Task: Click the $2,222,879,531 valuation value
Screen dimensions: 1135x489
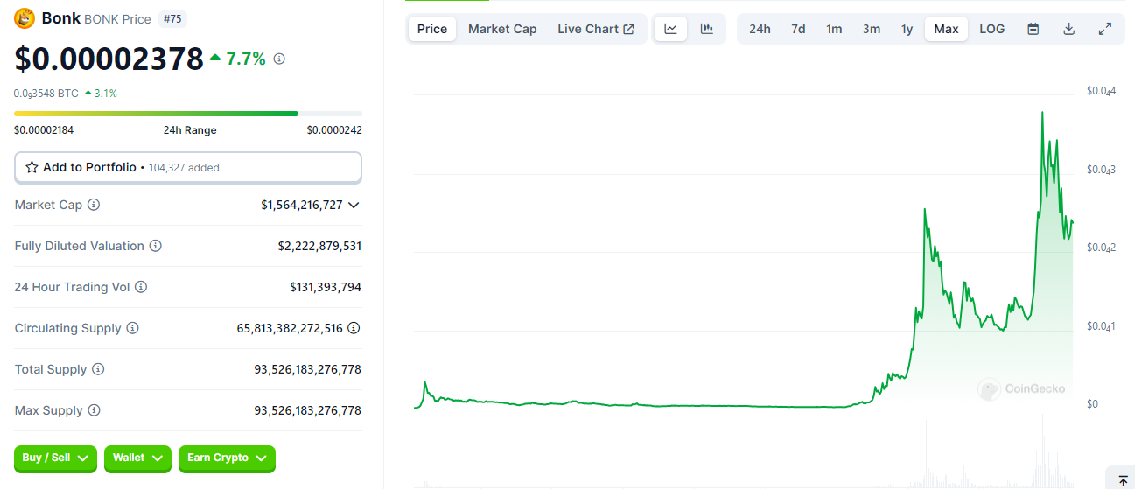Action: [x=319, y=246]
